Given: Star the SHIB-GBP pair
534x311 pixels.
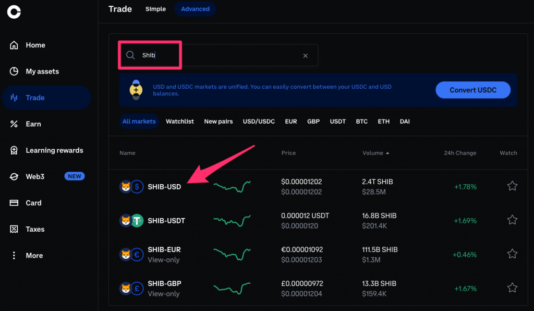Looking at the screenshot, I should point(512,288).
